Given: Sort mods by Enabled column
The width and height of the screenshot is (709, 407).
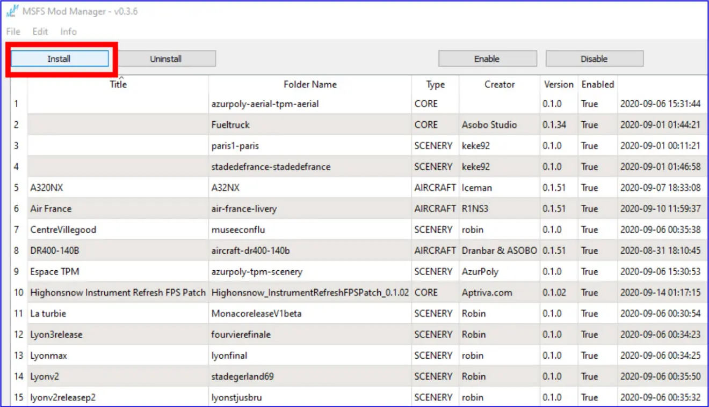Looking at the screenshot, I should 597,84.
